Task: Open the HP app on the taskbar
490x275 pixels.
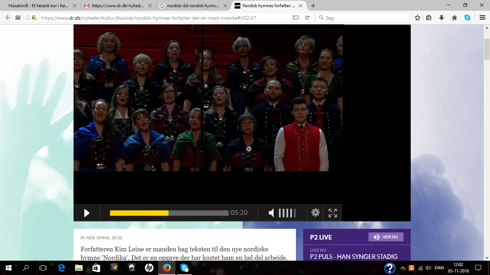Action: pos(149,268)
